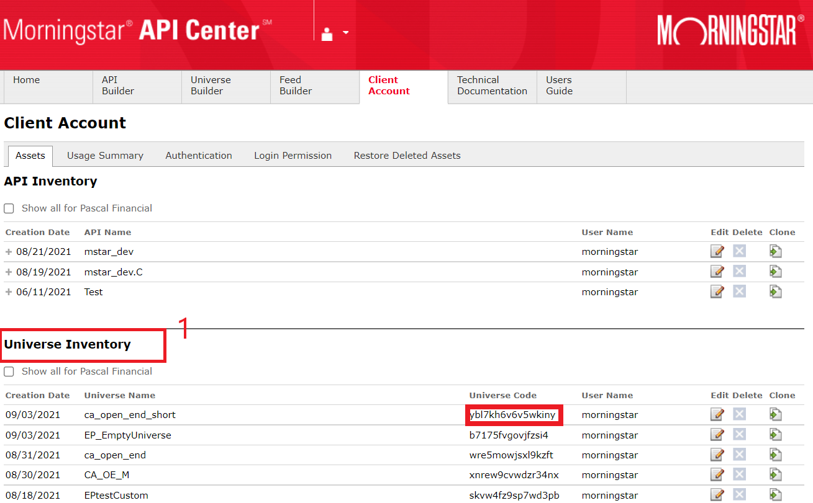
Task: Click the CA_OE_M universe name
Action: [107, 475]
